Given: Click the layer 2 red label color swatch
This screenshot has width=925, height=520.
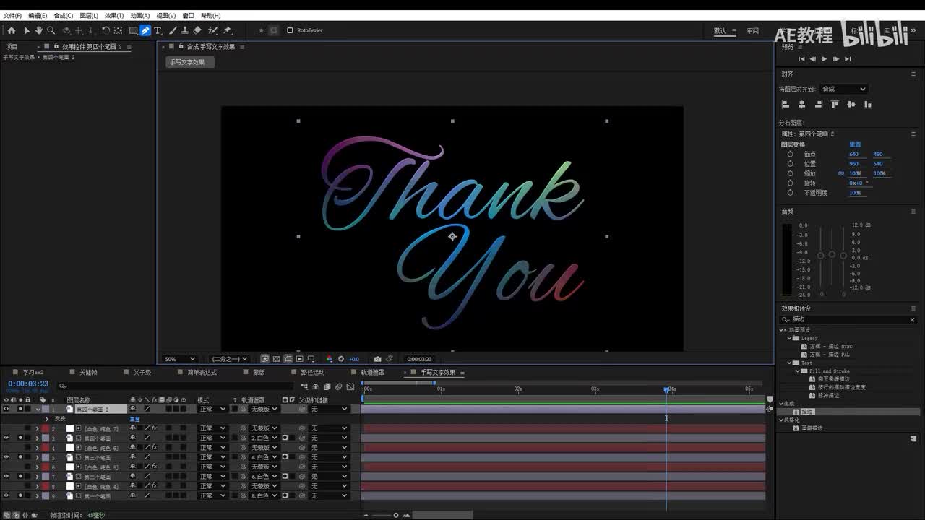Looking at the screenshot, I should click(x=45, y=428).
